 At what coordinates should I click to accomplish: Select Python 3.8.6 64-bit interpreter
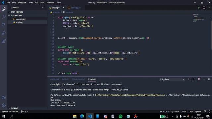click(x=10, y=112)
